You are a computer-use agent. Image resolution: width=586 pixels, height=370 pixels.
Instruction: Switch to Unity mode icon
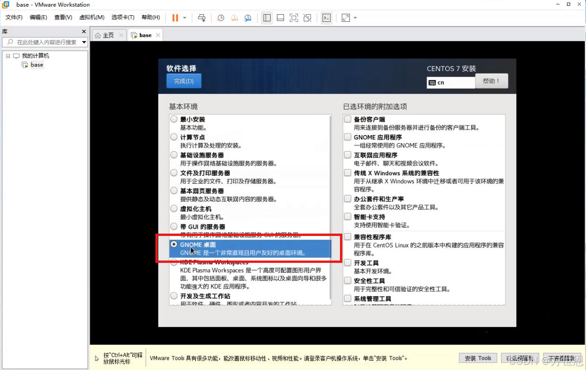pyautogui.click(x=307, y=18)
